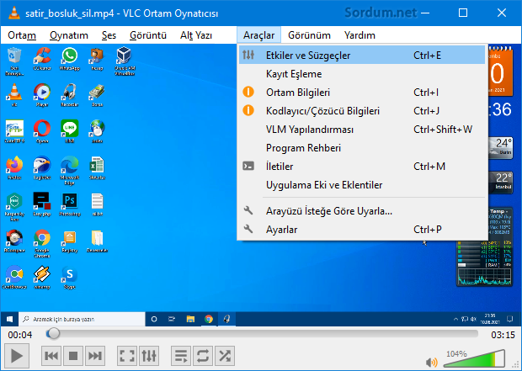522x371 pixels.
Task: Click the Opera icon in the video
Action: [42, 129]
